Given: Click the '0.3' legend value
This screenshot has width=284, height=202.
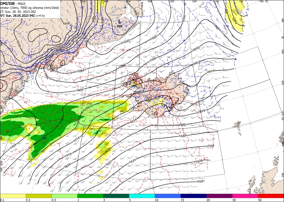Looking at the screenshot, I should [28, 200].
